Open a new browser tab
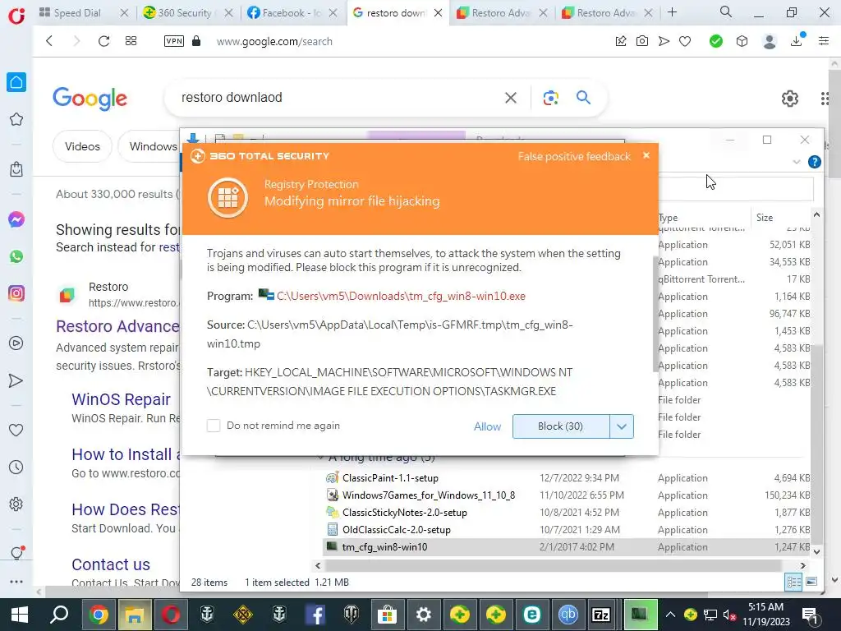This screenshot has width=841, height=631. pyautogui.click(x=672, y=12)
